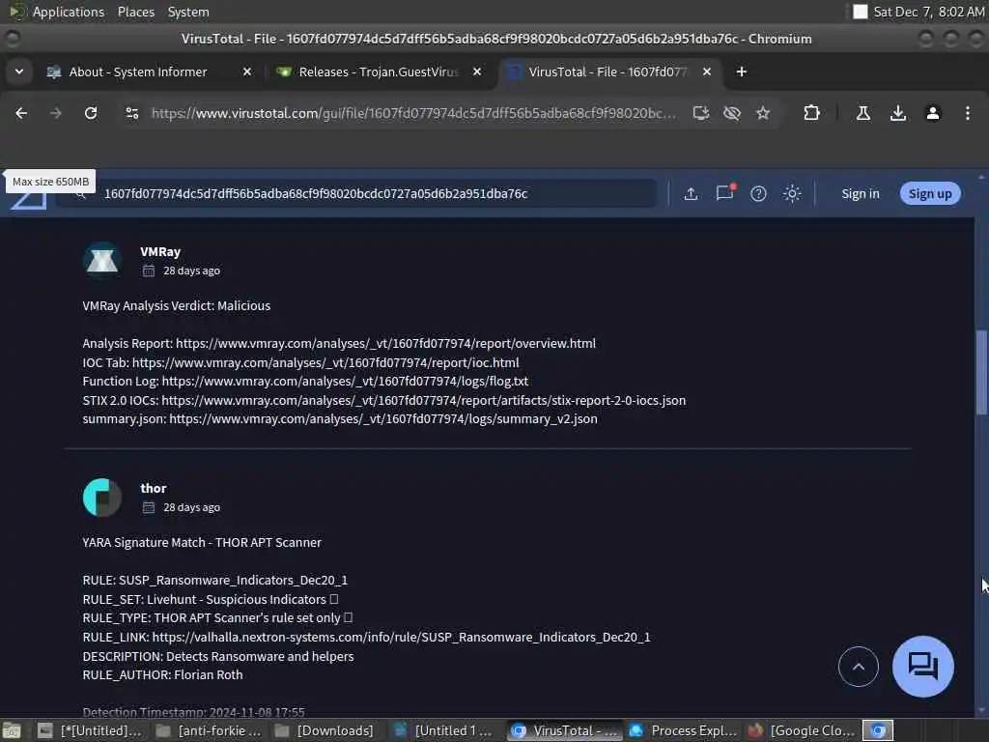This screenshot has width=989, height=742.
Task: Bookmark this page with the star icon
Action: [763, 113]
